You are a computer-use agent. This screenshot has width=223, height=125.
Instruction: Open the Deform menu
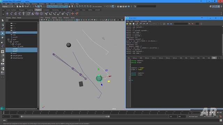point(53,4)
